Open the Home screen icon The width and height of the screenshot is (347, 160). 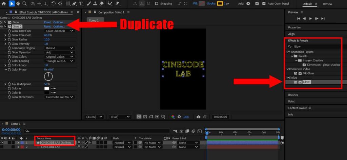point(4,3)
